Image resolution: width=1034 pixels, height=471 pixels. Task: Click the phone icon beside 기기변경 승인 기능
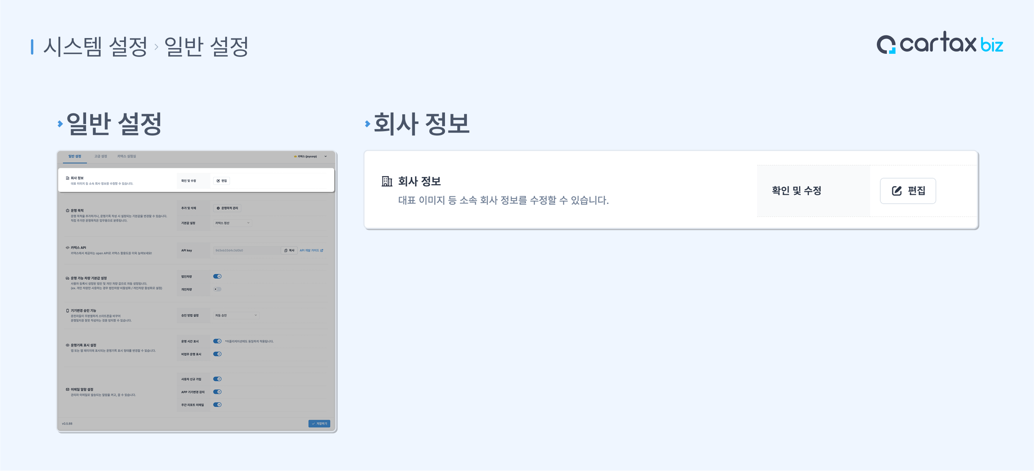pyautogui.click(x=68, y=311)
